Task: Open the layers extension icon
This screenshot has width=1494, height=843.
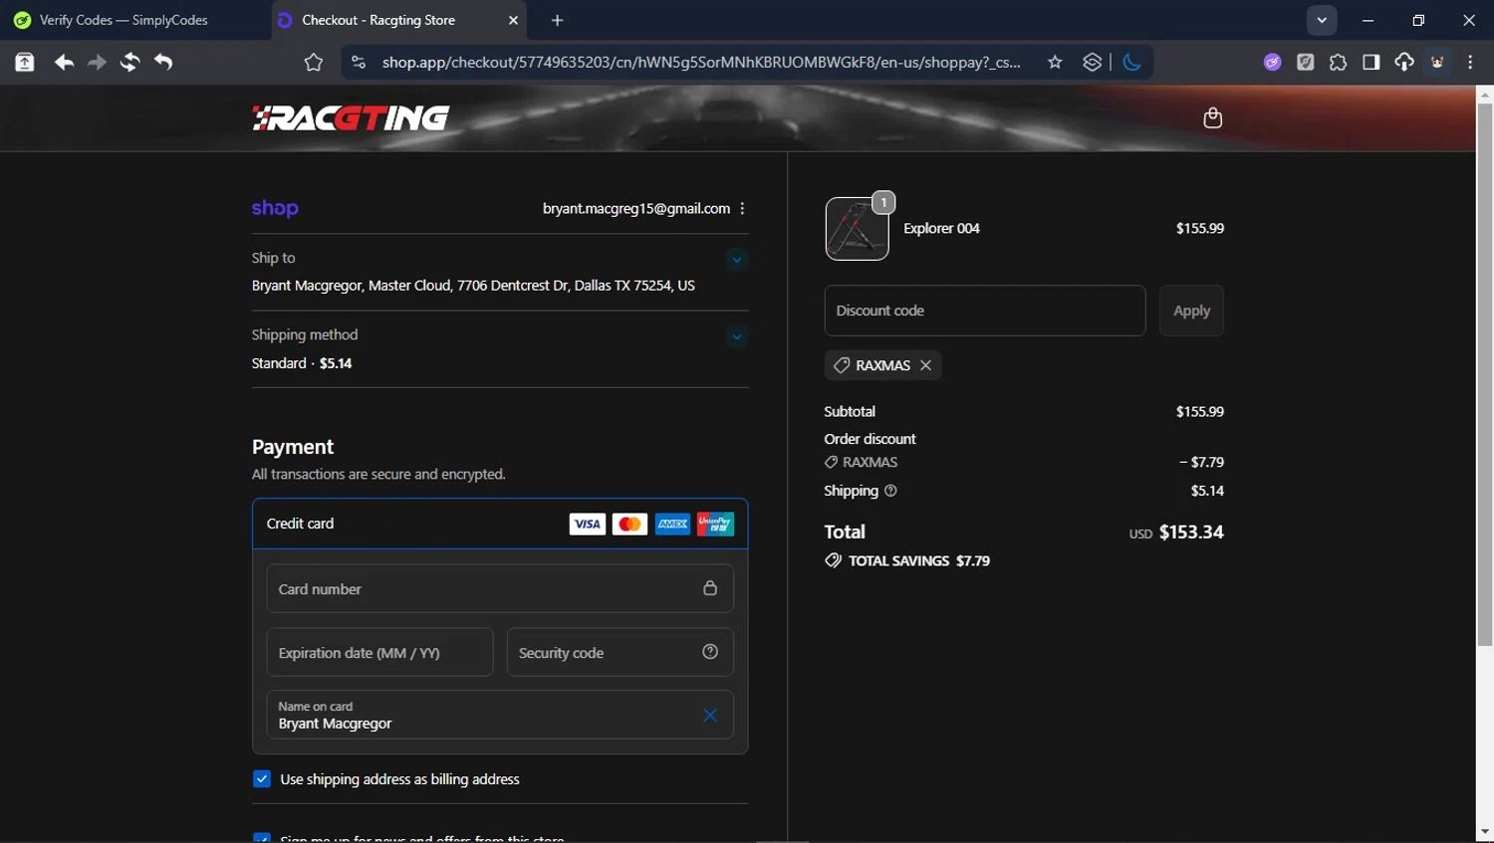Action: click(1093, 63)
